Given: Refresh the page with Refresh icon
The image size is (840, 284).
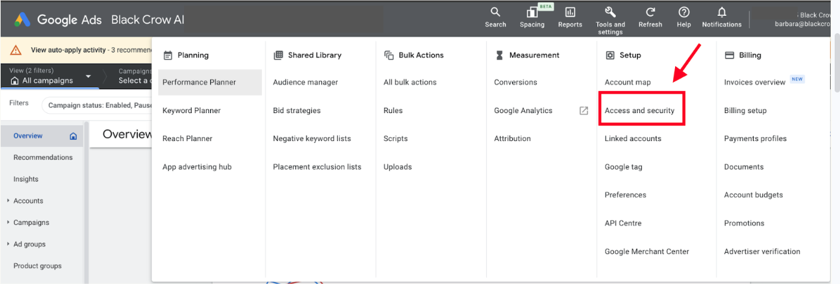Looking at the screenshot, I should pos(650,17).
